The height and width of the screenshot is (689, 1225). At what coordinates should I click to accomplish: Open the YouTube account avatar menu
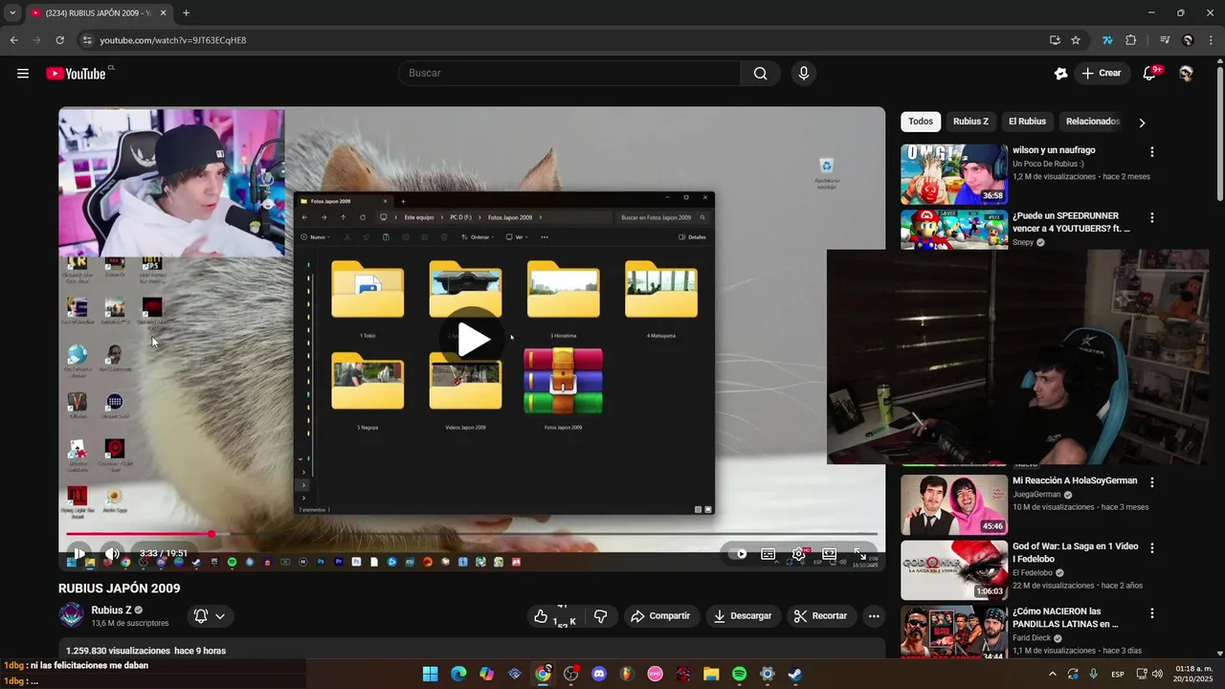coord(1187,74)
